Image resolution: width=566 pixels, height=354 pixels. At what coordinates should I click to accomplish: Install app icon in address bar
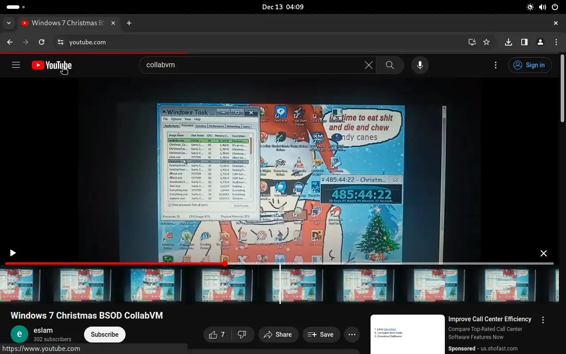pyautogui.click(x=472, y=42)
